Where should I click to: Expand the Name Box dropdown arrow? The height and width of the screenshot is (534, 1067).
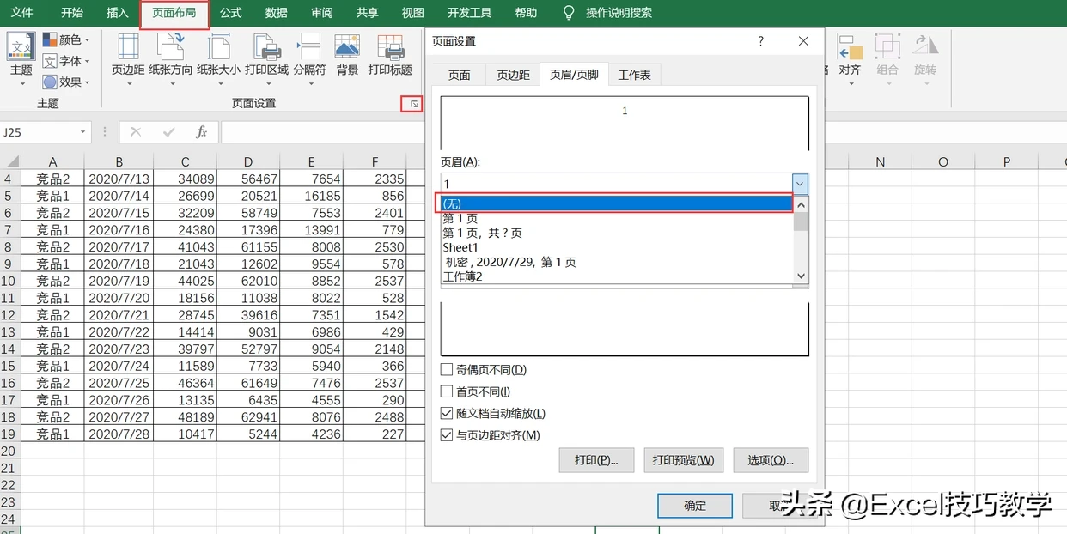[x=83, y=132]
